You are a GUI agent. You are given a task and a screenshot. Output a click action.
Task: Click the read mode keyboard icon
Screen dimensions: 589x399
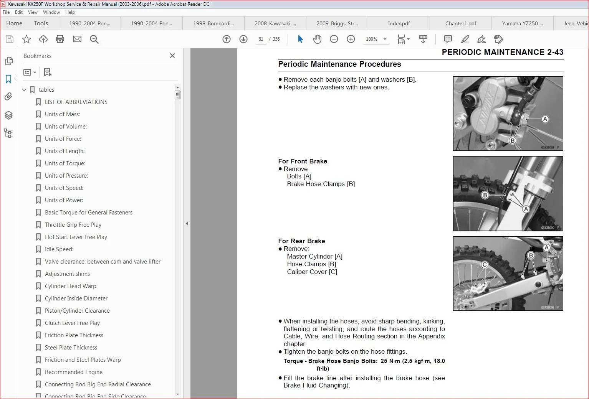coord(423,39)
